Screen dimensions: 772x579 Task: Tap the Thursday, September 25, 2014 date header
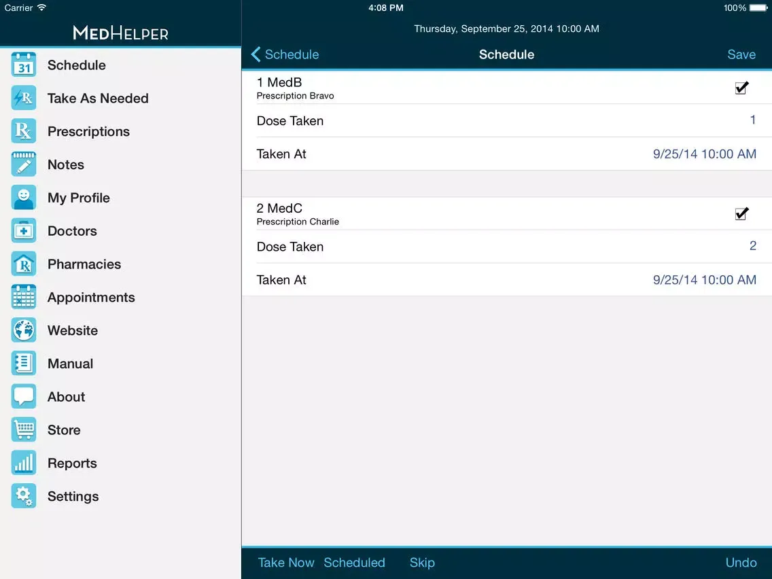click(507, 29)
